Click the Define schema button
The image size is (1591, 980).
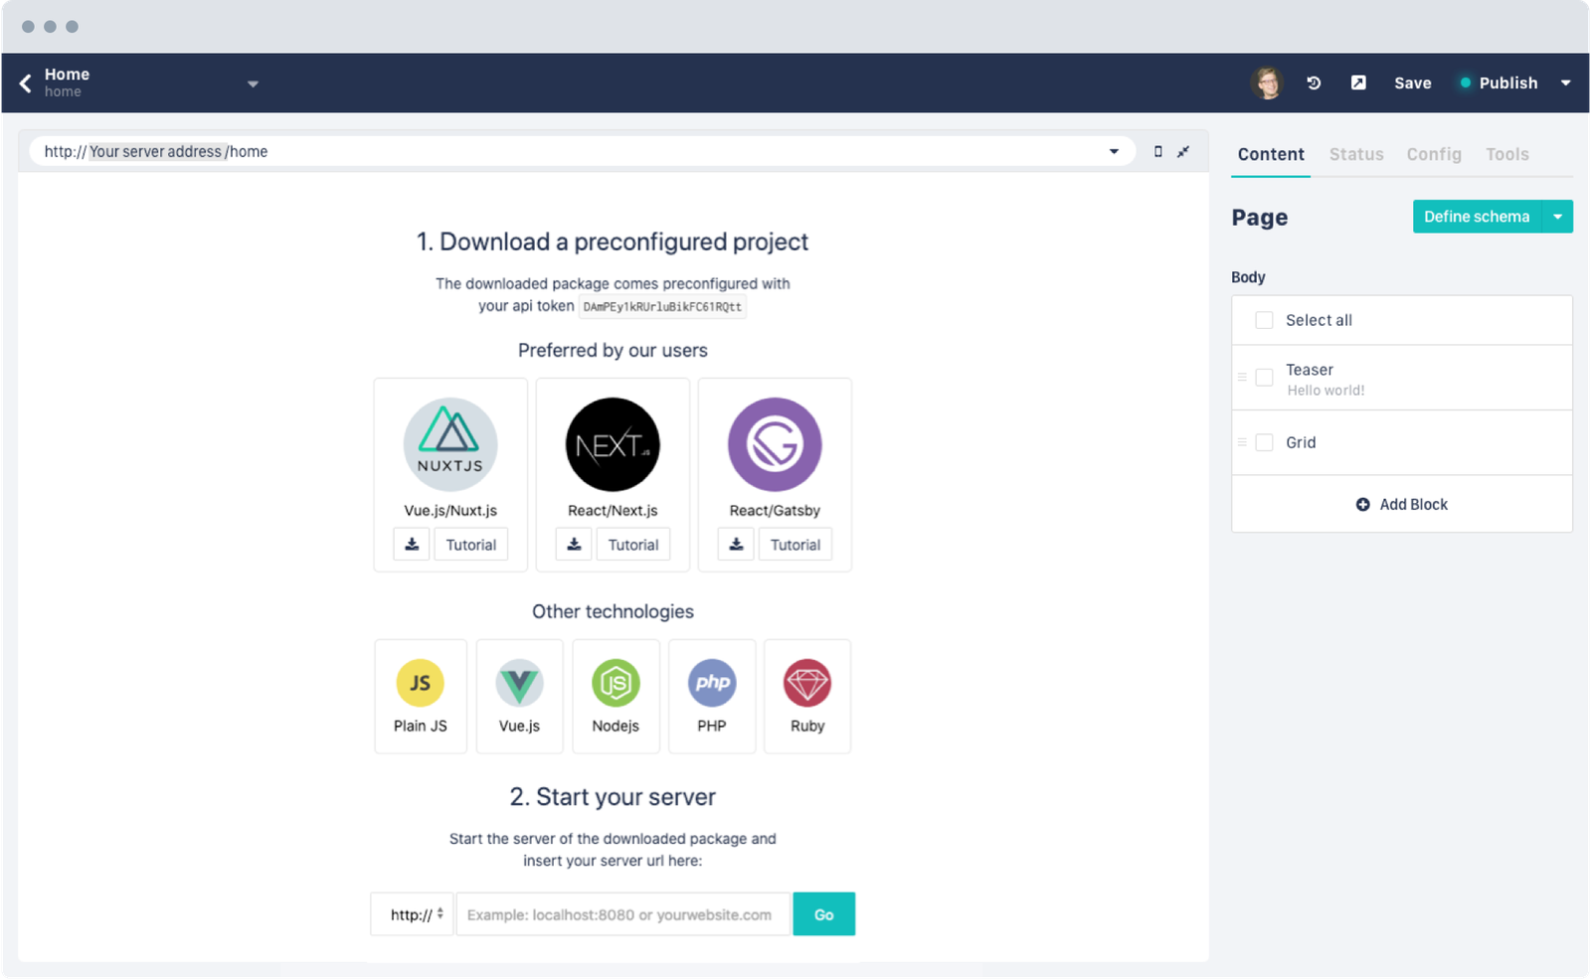tap(1477, 217)
